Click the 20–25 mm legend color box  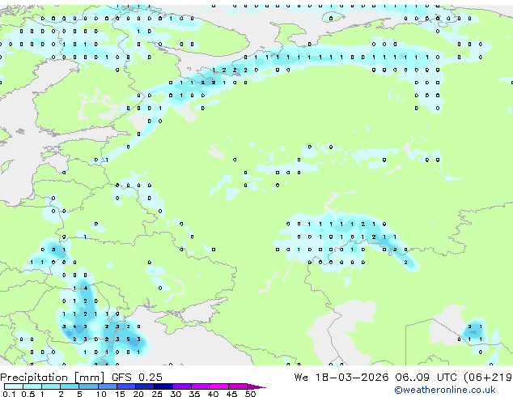[145, 386]
